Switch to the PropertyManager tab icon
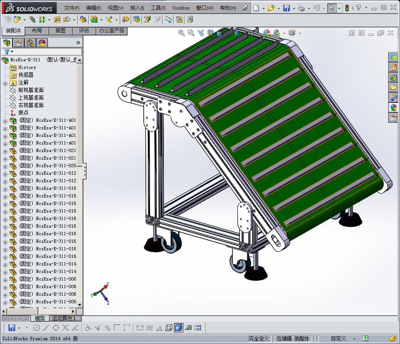The height and width of the screenshot is (344, 400). pos(18,42)
